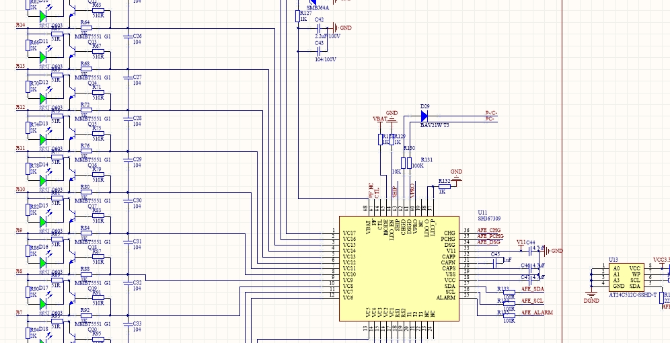Click the B14 net label

[20, 25]
